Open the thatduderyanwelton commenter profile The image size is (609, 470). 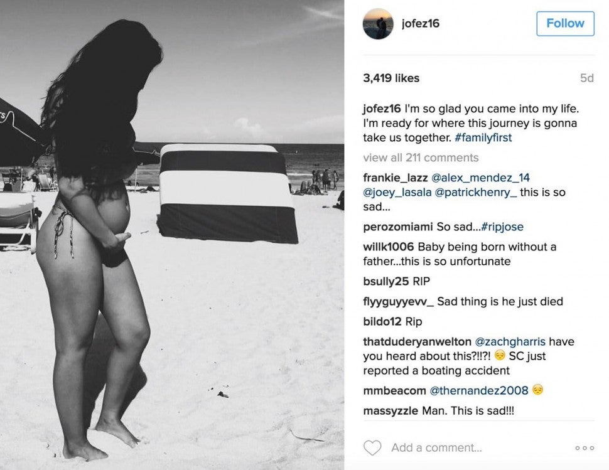[x=417, y=341]
